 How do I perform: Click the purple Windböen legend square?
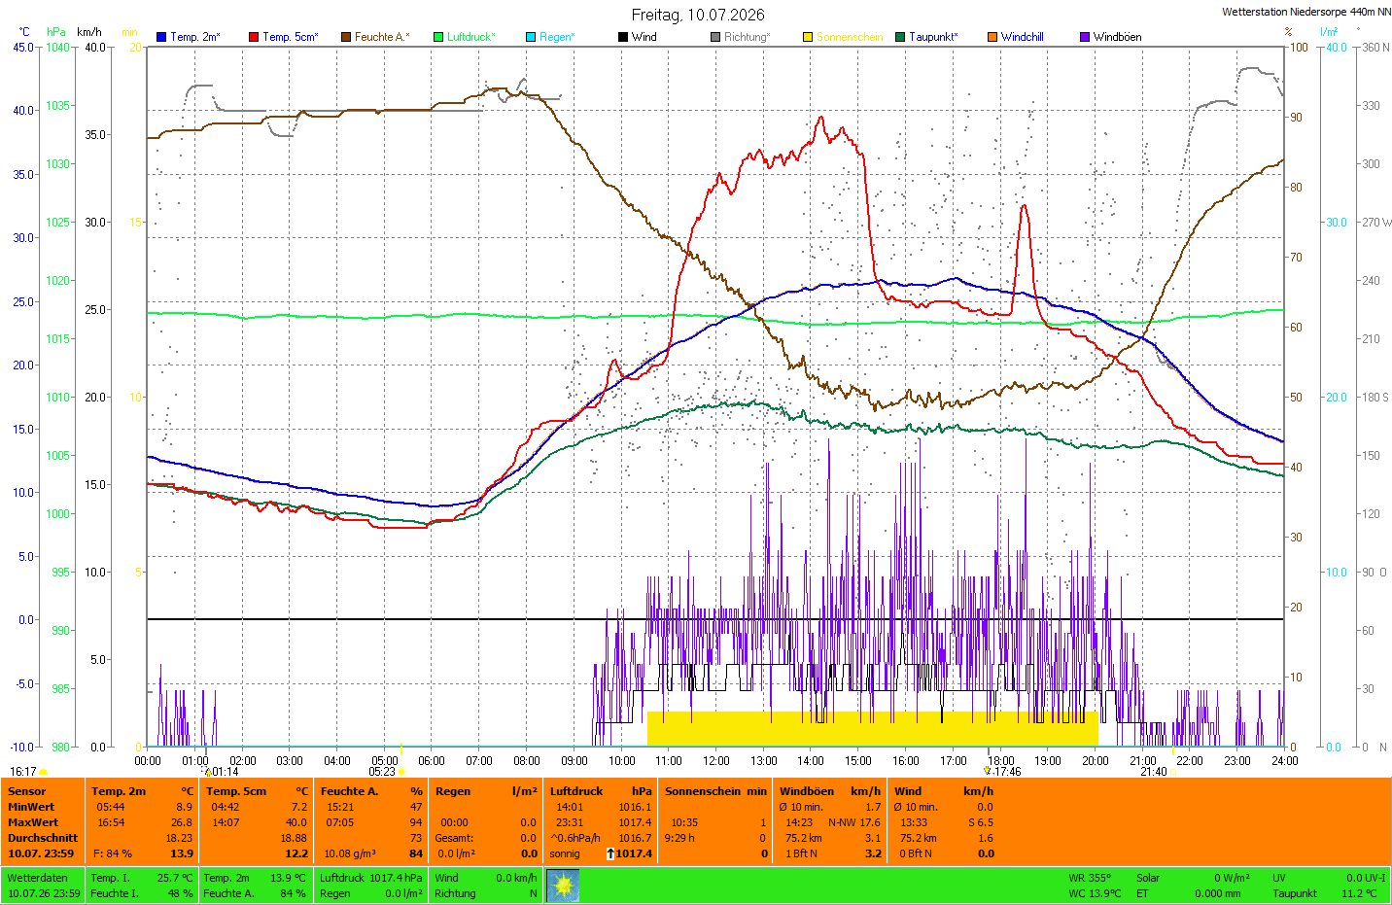coord(1085,37)
